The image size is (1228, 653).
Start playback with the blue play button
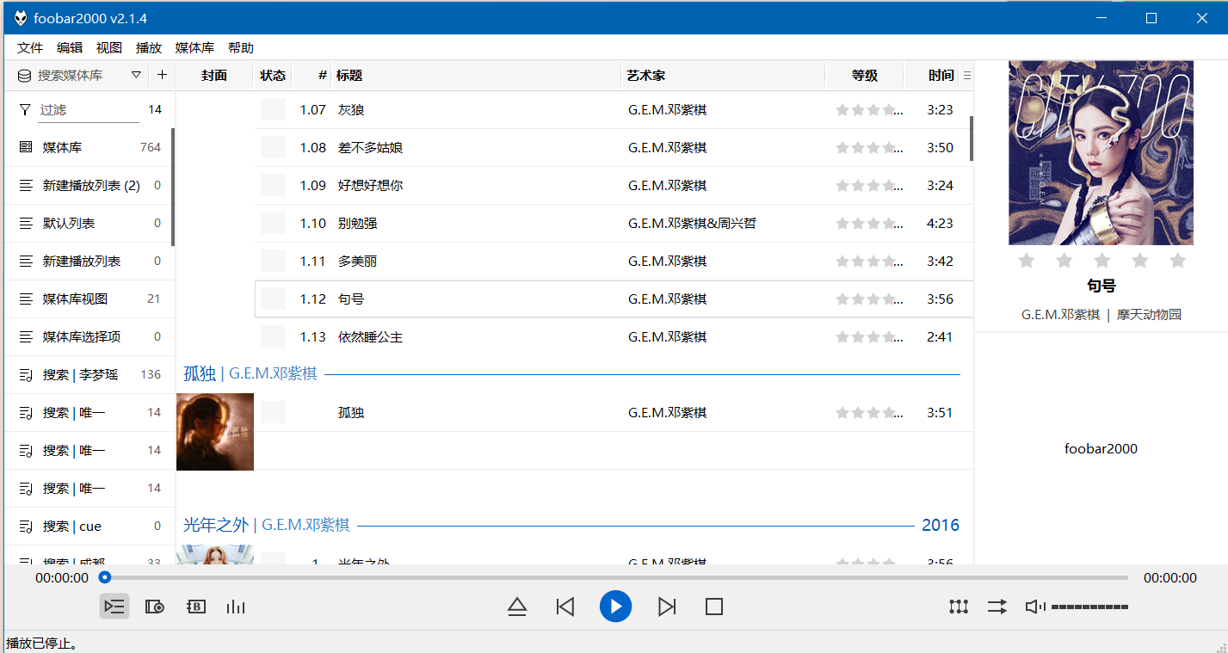[615, 607]
